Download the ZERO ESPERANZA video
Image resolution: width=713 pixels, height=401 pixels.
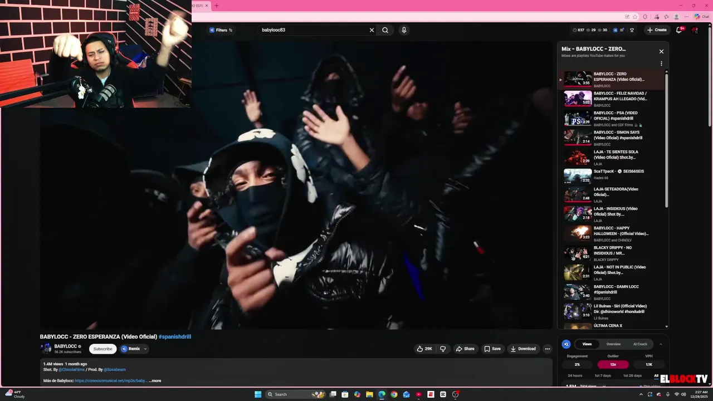[523, 349]
